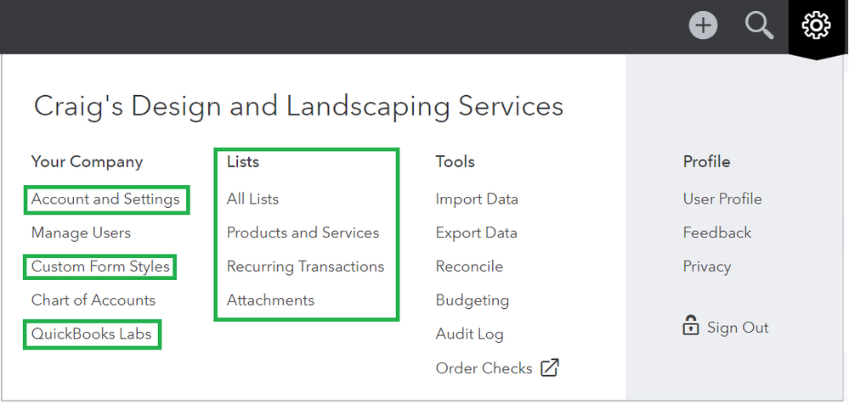Open QuickBooks Labs
The width and height of the screenshot is (849, 404).
coord(91,334)
